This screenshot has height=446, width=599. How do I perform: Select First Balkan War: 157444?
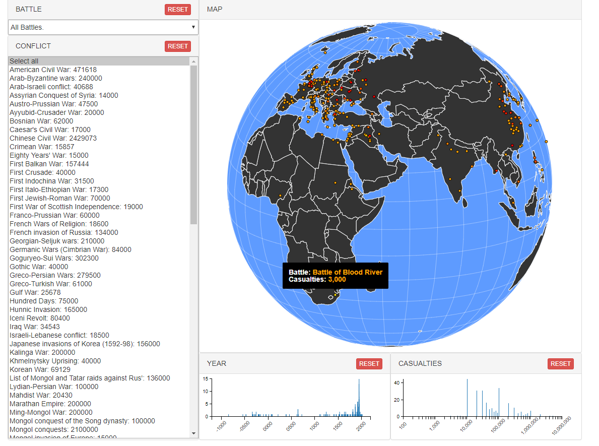point(99,164)
